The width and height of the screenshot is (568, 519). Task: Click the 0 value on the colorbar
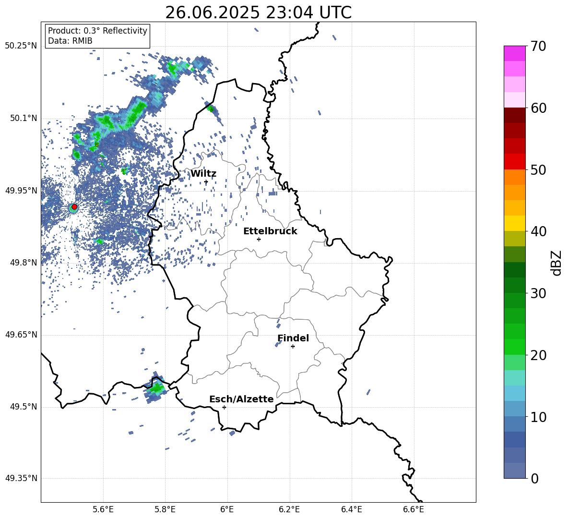pos(534,478)
